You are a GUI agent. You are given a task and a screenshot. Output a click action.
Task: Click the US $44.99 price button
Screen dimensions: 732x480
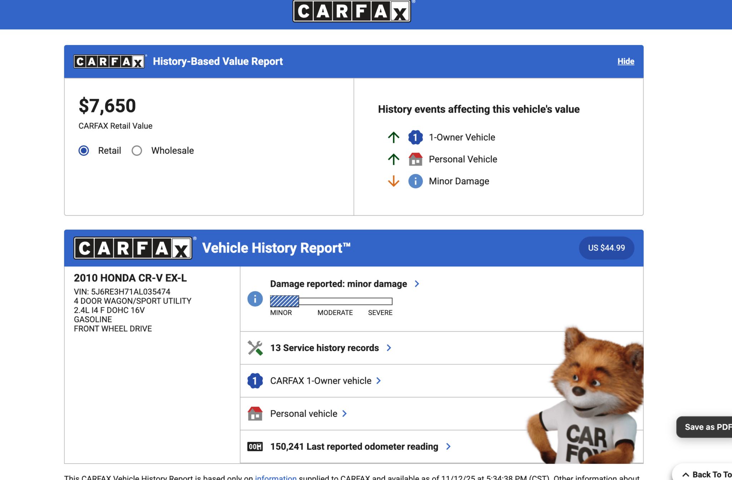(x=606, y=248)
